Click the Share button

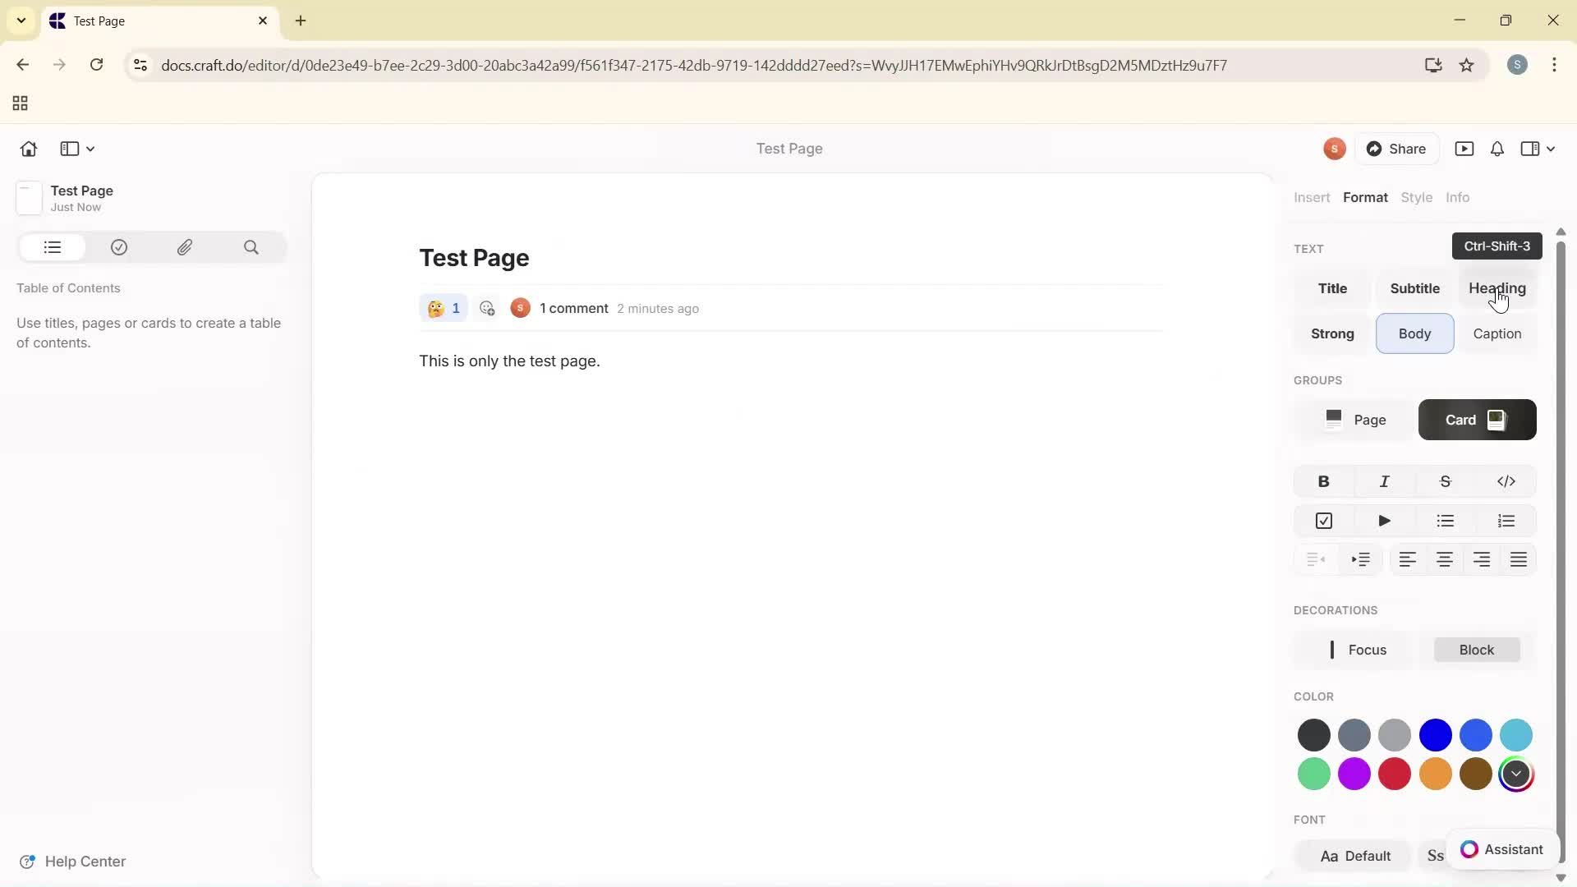click(1397, 149)
